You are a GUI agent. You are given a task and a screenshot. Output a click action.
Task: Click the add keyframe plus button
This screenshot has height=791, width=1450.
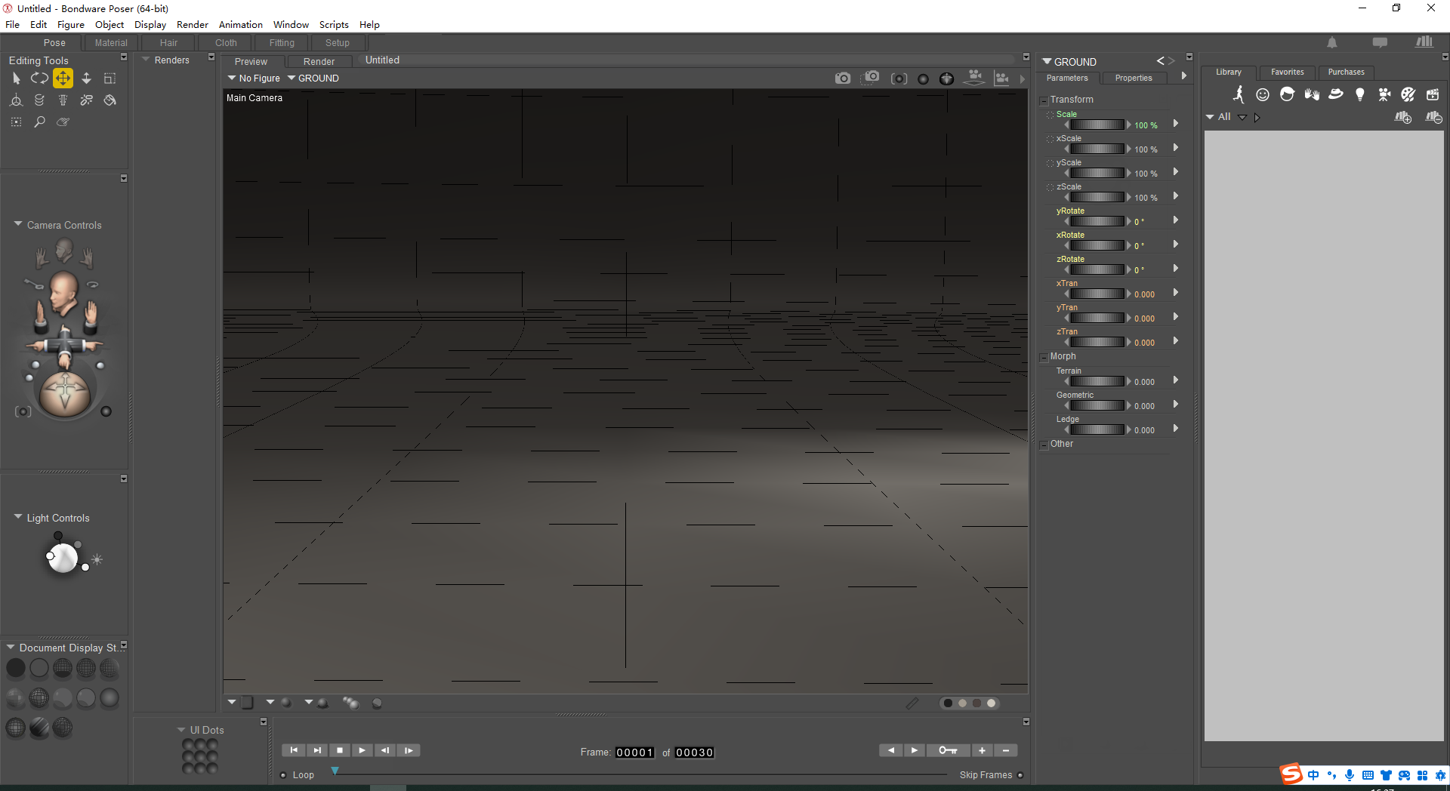point(983,750)
